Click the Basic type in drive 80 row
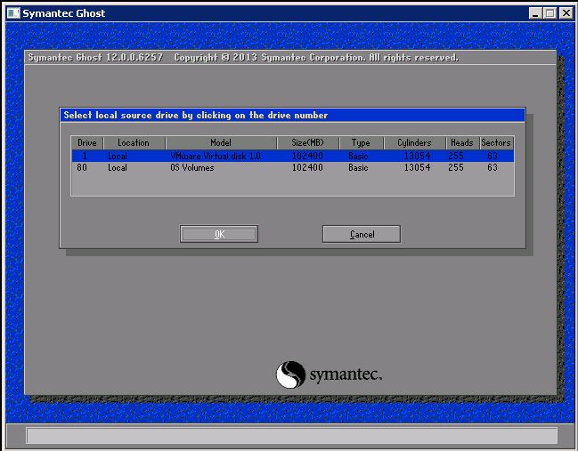Image resolution: width=578 pixels, height=451 pixels. click(358, 167)
